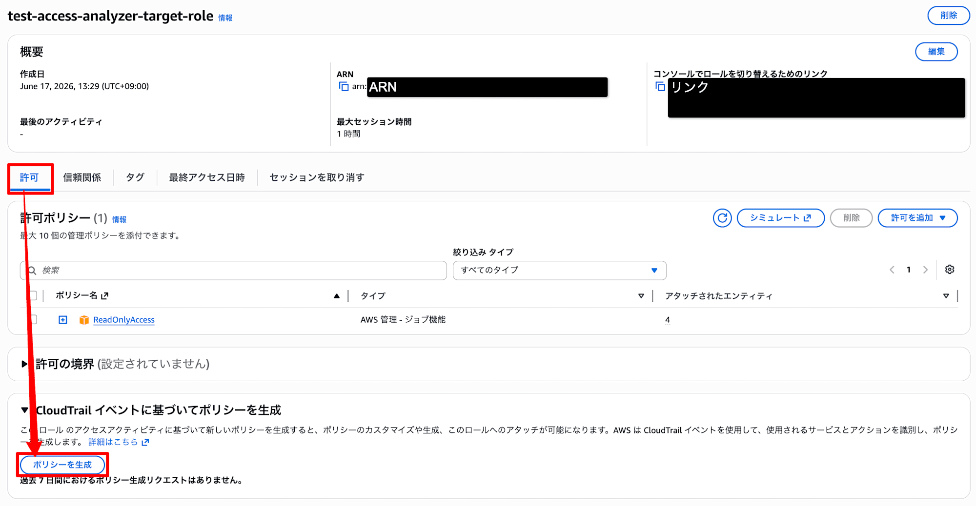Open 情報 link beside 許可ポリシー heading
Viewport: 976px width, 506px height.
point(119,220)
